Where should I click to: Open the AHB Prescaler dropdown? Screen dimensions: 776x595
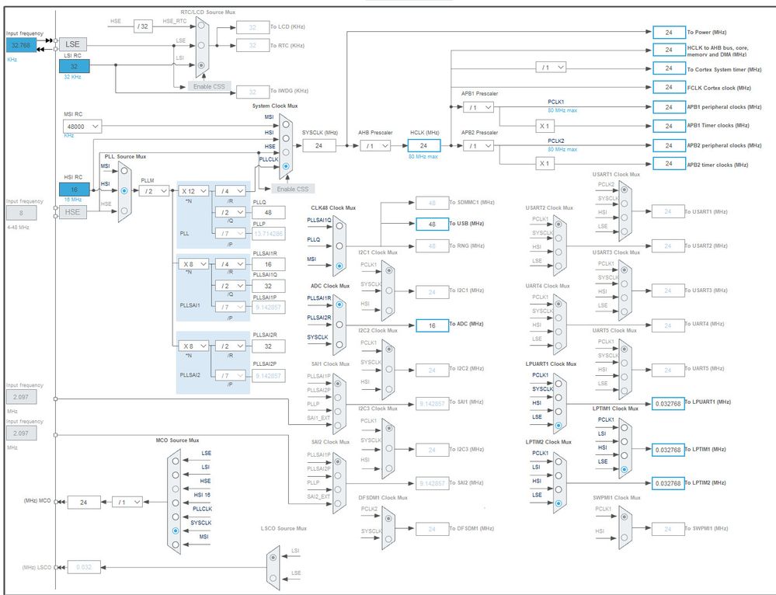point(375,145)
